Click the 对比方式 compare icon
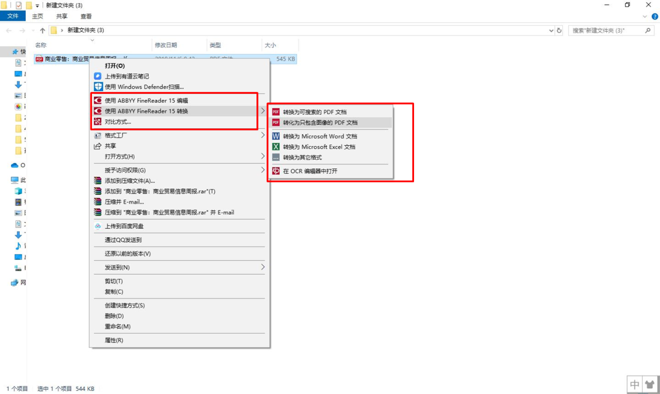The image size is (660, 394). point(98,122)
